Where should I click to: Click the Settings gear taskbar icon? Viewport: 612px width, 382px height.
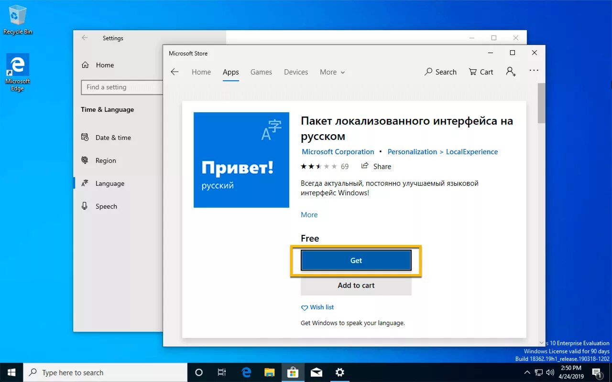(340, 372)
